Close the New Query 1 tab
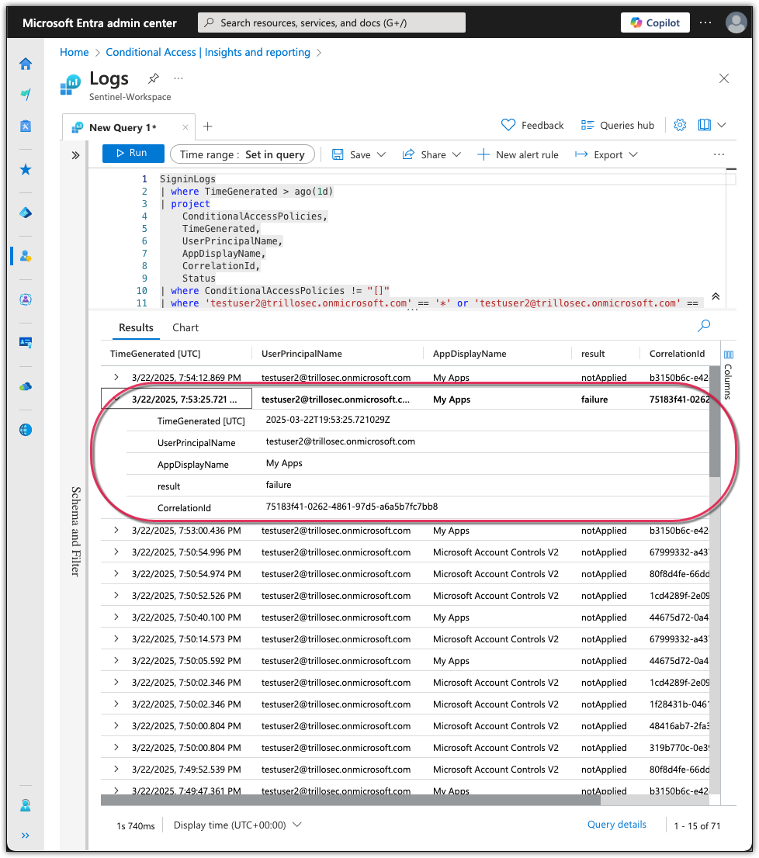Screen dimensions: 759x858 [x=185, y=127]
